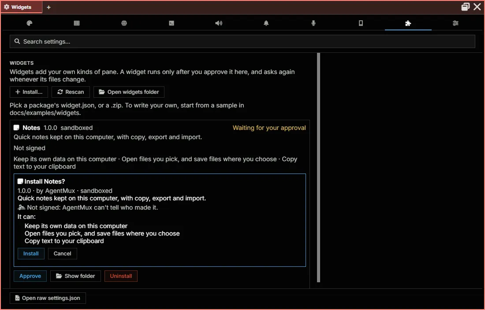
Task: Open the mobile device settings section
Action: click(x=361, y=23)
